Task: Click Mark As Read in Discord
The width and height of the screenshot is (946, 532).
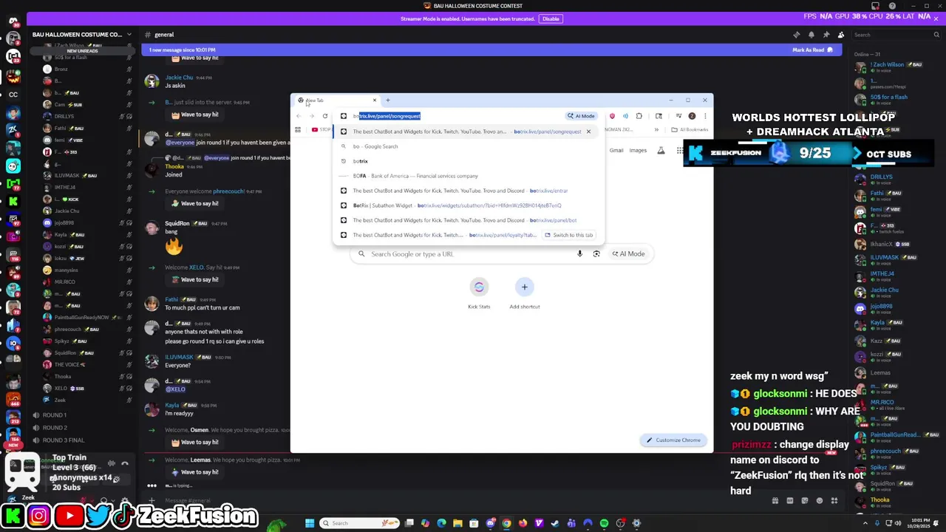Action: click(x=812, y=50)
